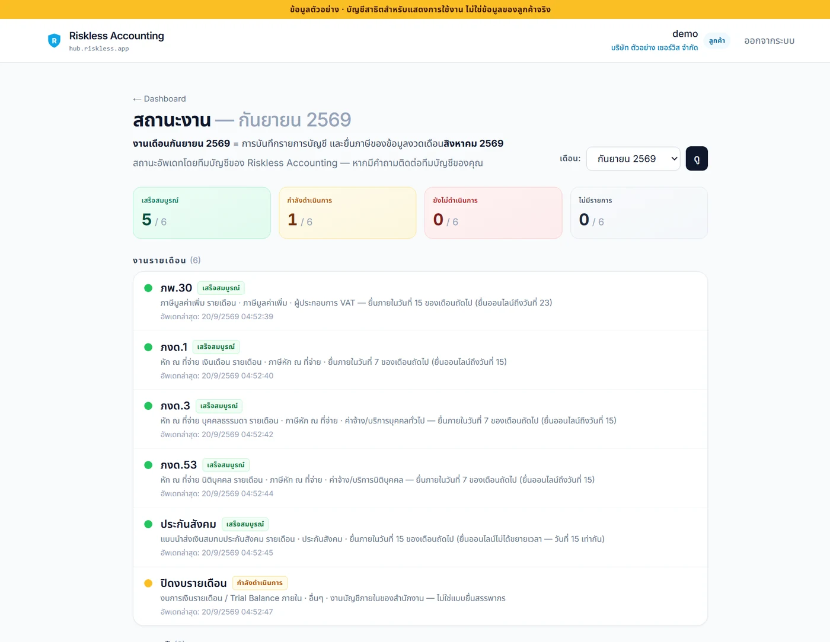The image size is (830, 642).
Task: Click the เสร็จสมบูรณ์ badge beside ภงด.1
Action: [x=216, y=347]
